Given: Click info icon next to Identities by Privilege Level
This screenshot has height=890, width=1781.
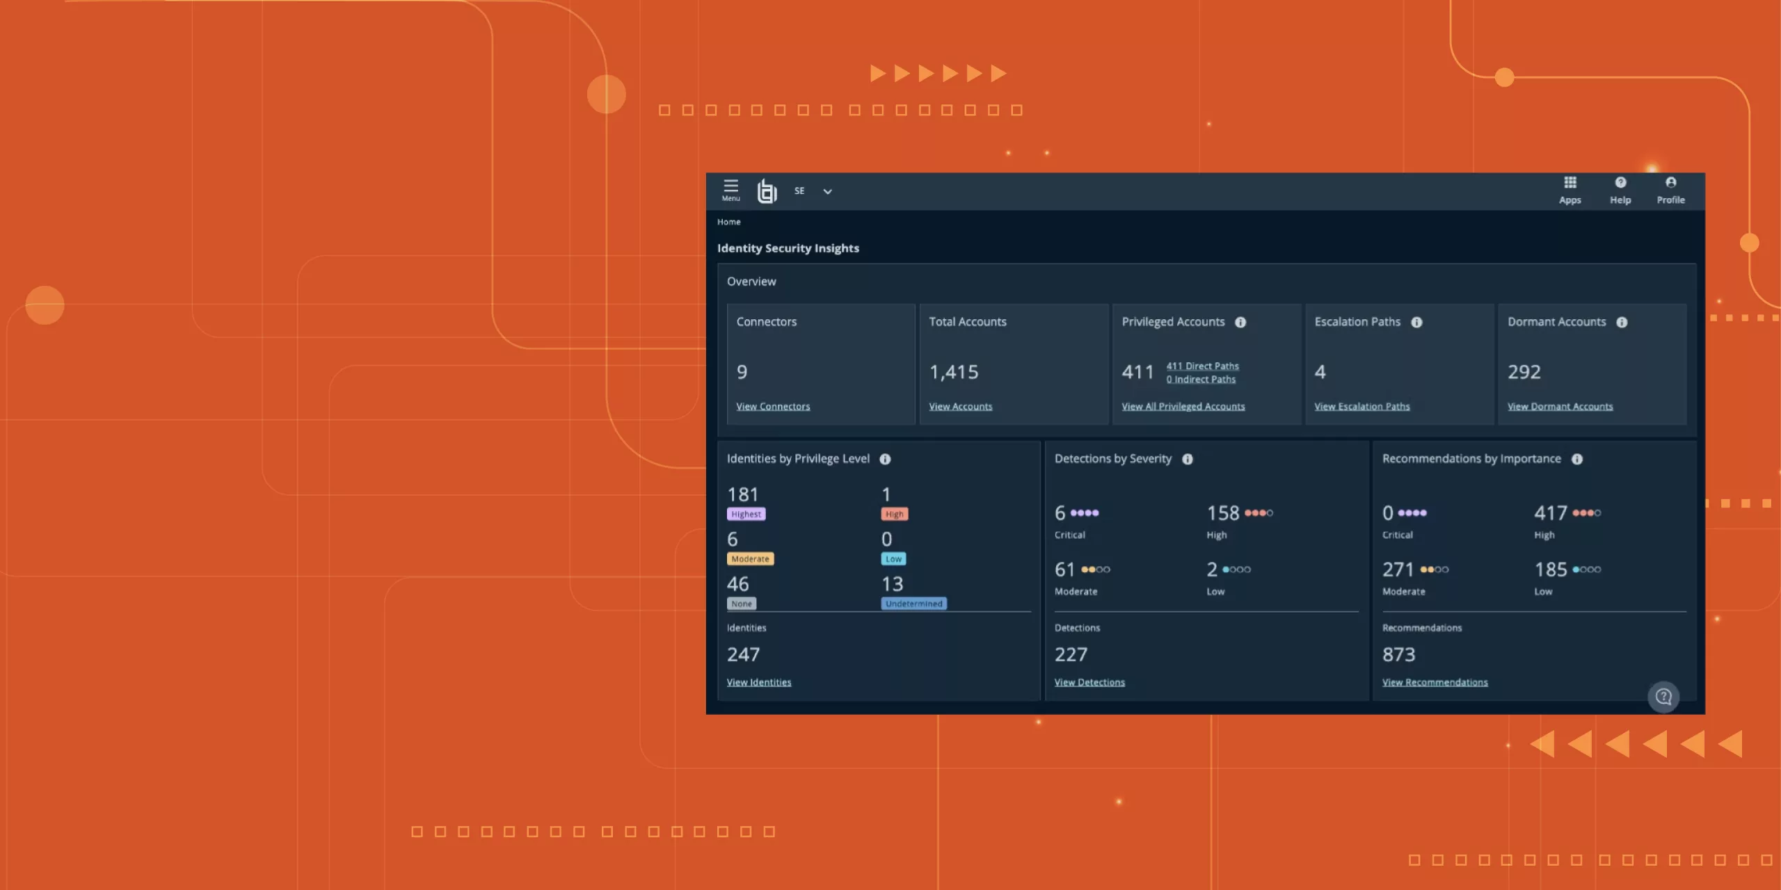Looking at the screenshot, I should pos(885,459).
